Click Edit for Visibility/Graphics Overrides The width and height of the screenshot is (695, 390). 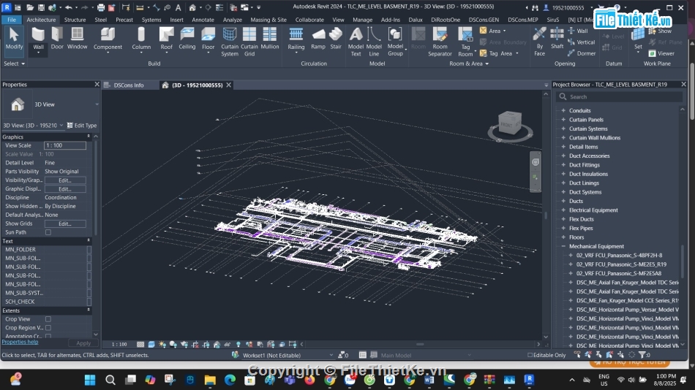(x=64, y=180)
